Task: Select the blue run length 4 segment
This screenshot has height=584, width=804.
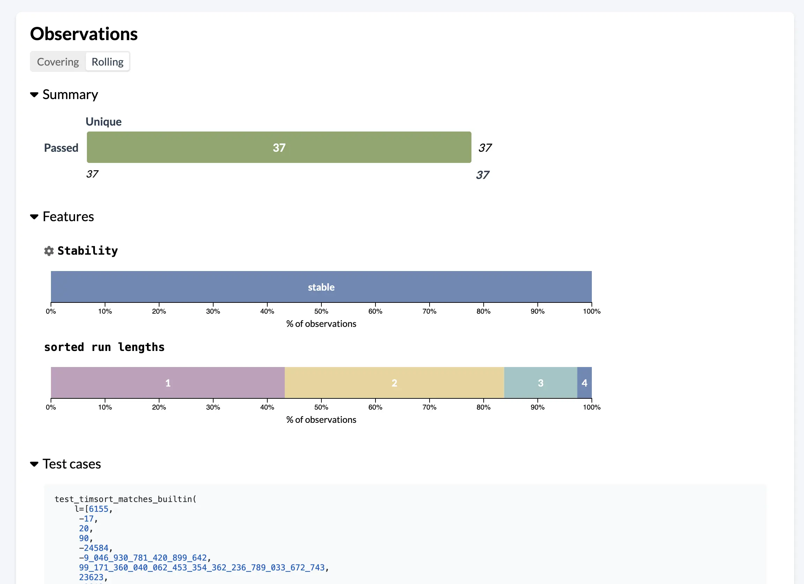Action: pos(584,383)
